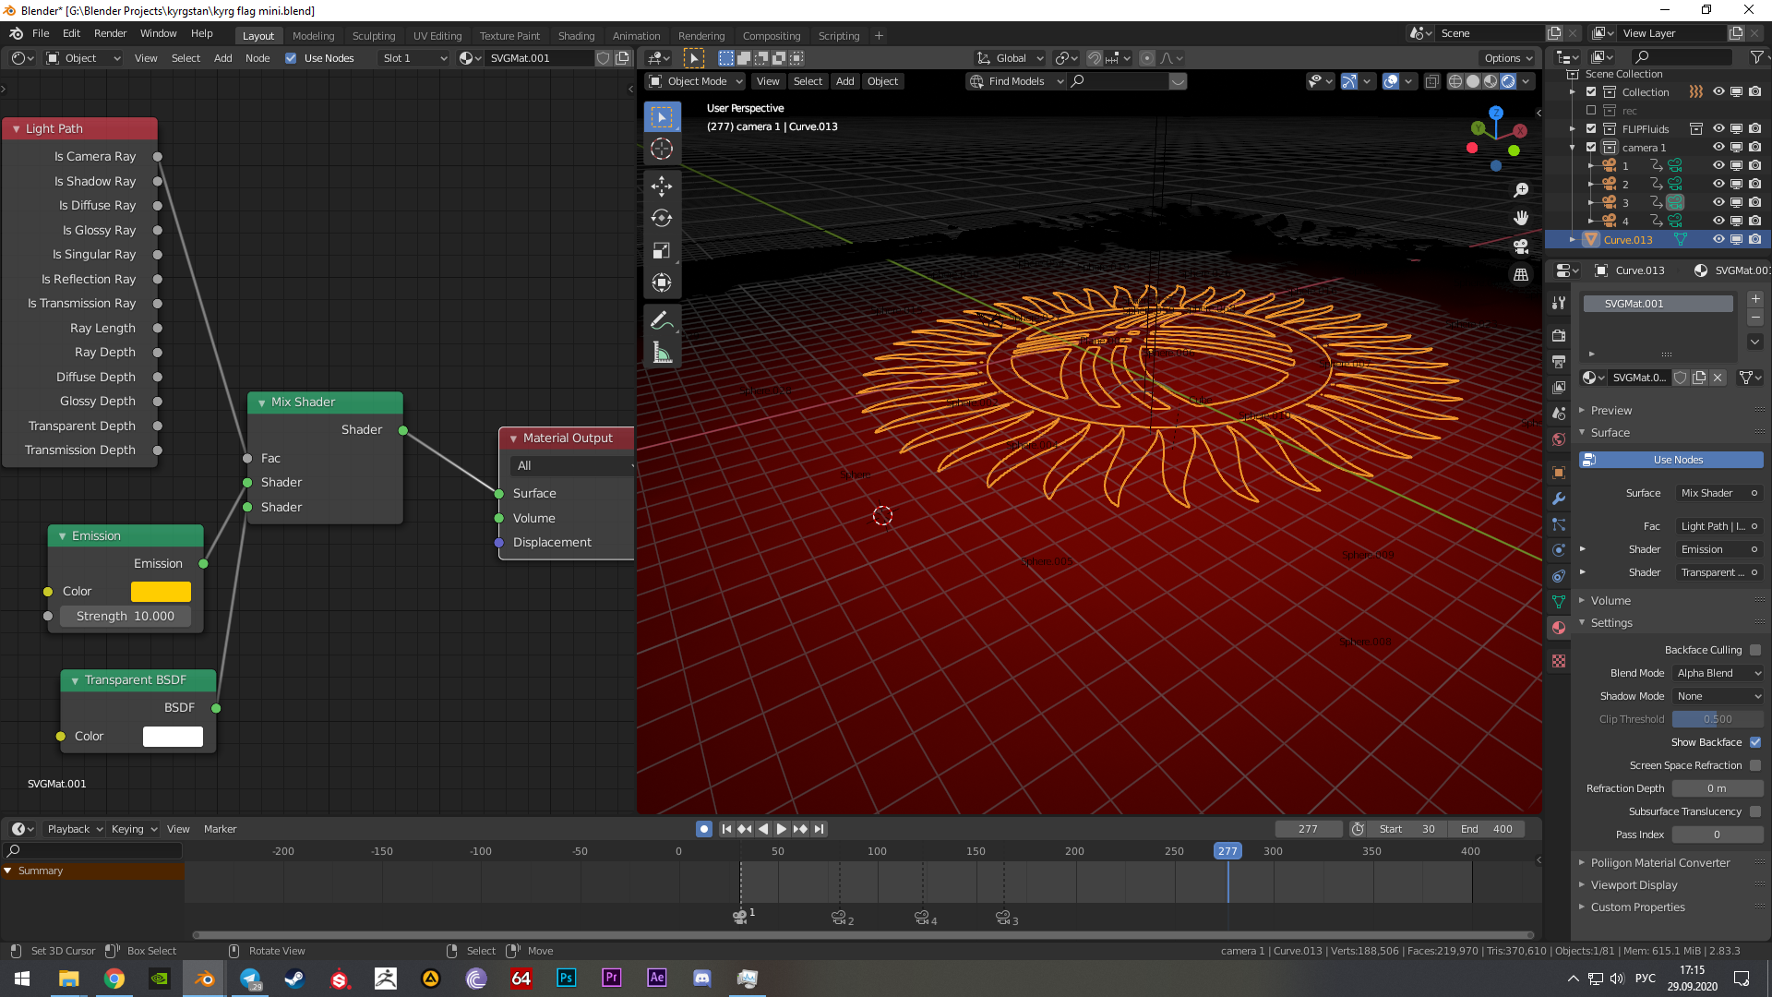Switch to the Sculpting workspace tab

(x=374, y=36)
